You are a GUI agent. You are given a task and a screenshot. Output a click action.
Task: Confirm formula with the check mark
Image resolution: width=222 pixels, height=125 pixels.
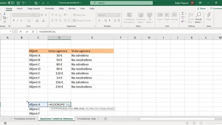point(27,32)
